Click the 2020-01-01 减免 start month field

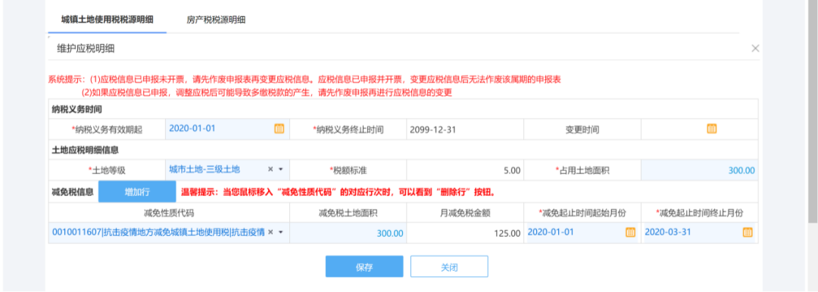click(x=582, y=232)
